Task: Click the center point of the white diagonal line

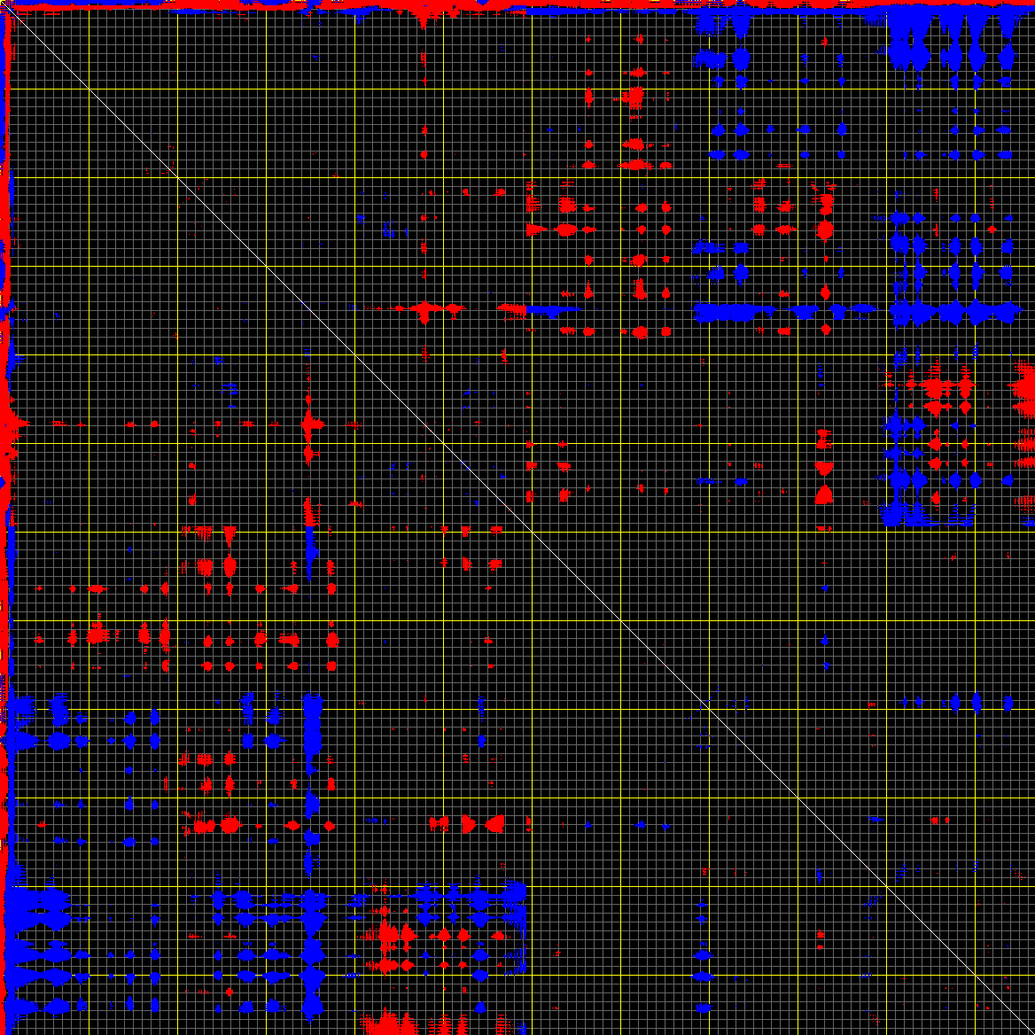Action: (517, 517)
